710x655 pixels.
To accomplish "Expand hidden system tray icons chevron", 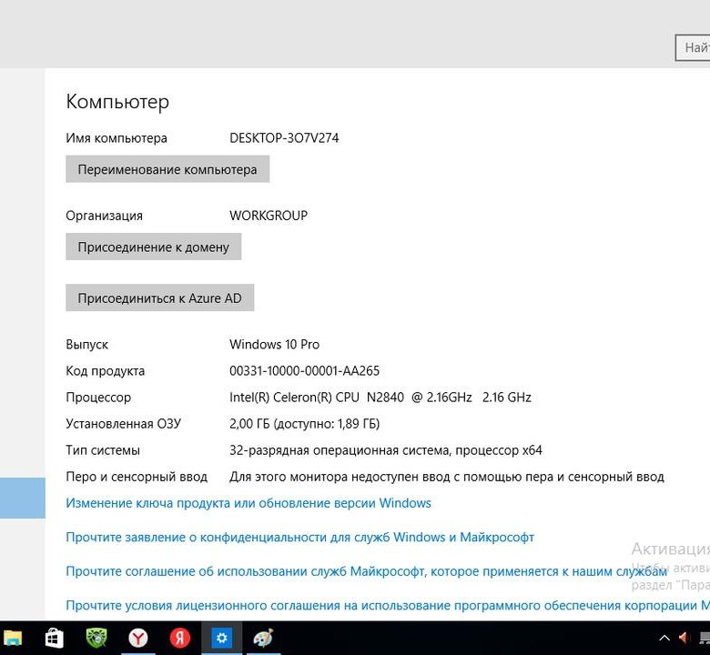I will click(664, 638).
